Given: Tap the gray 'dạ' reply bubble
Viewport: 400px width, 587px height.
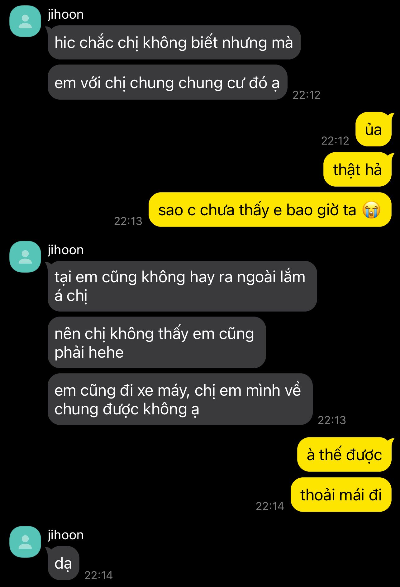Looking at the screenshot, I should (64, 563).
